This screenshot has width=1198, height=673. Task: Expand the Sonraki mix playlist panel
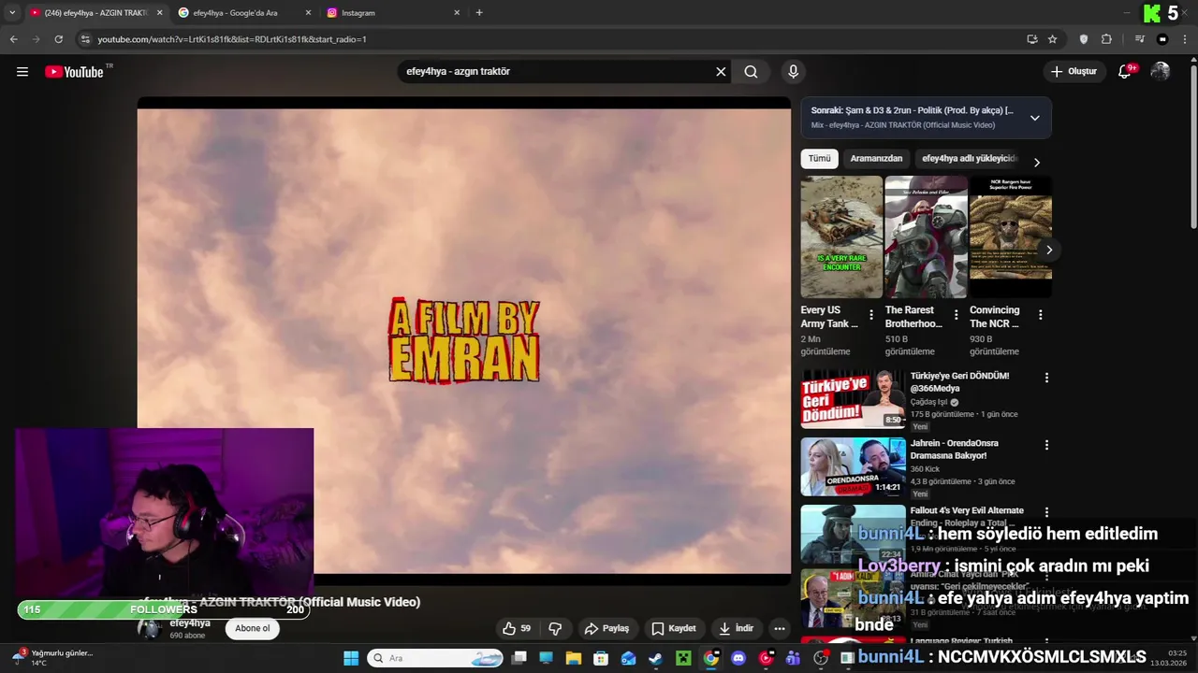(x=1034, y=118)
